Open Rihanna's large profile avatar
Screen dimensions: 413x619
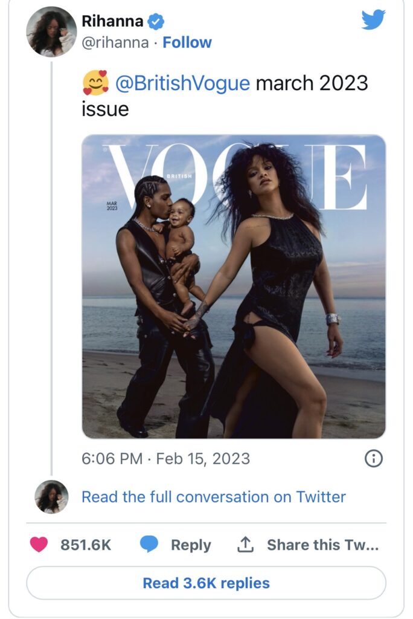(x=51, y=31)
